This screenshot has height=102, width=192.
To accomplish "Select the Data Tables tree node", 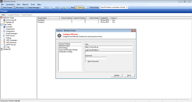I will pos(7,25).
